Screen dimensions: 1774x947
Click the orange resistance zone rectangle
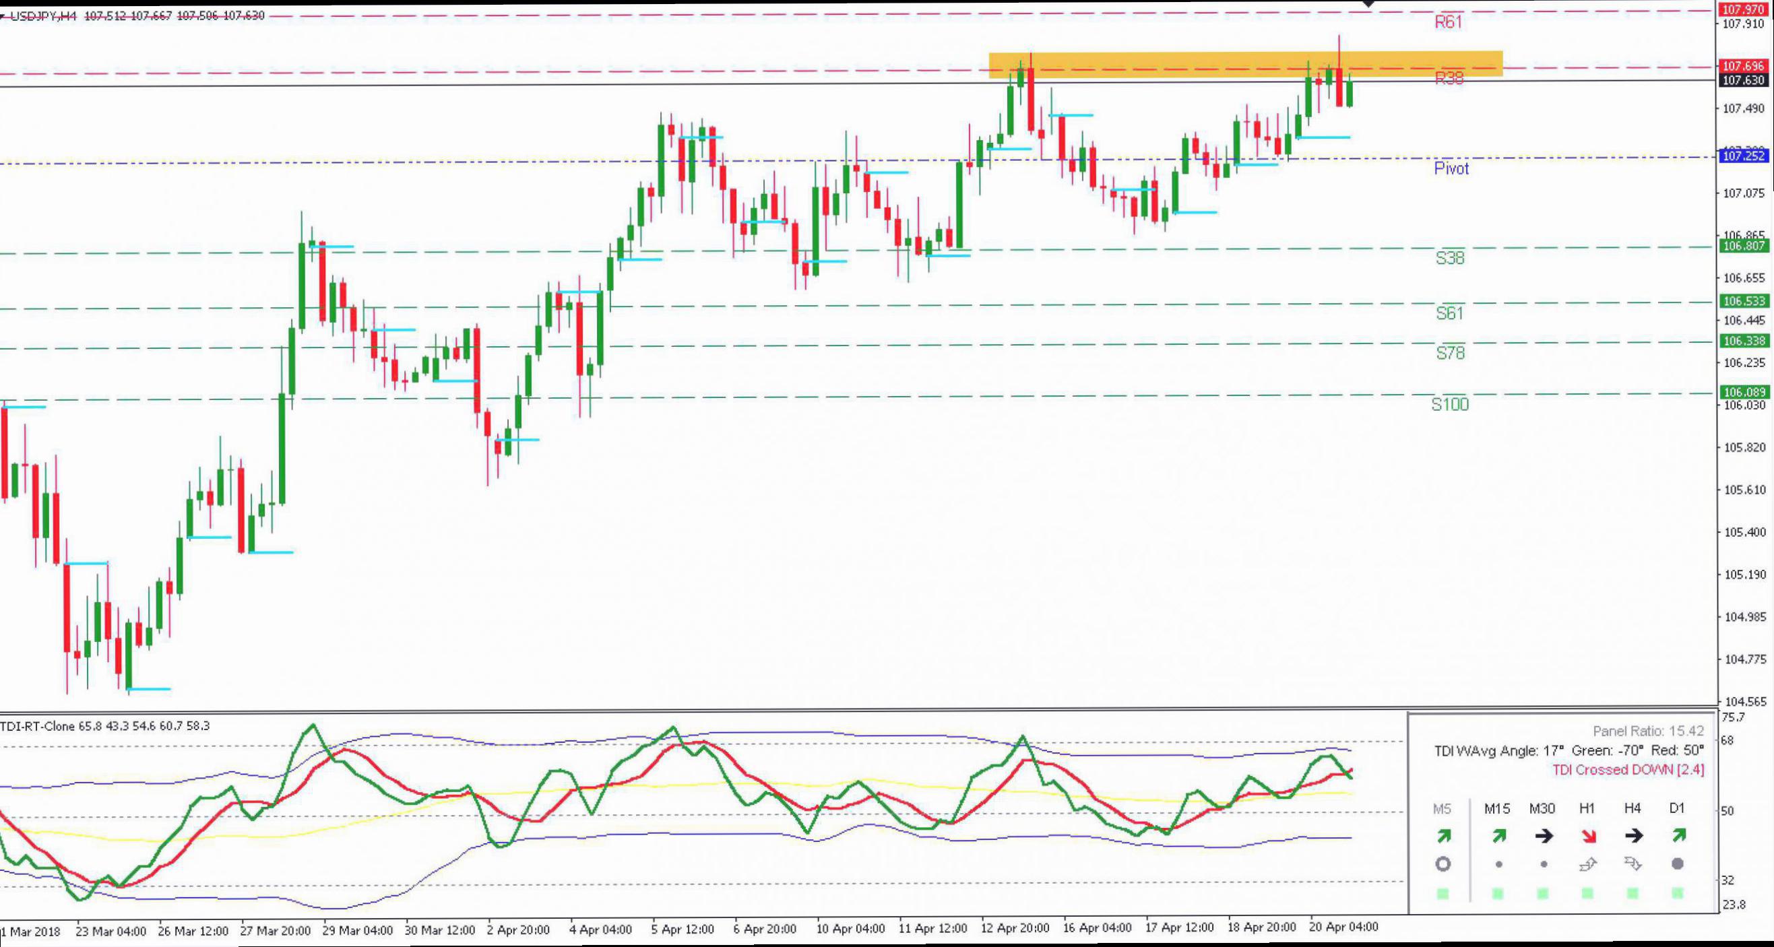[1245, 64]
